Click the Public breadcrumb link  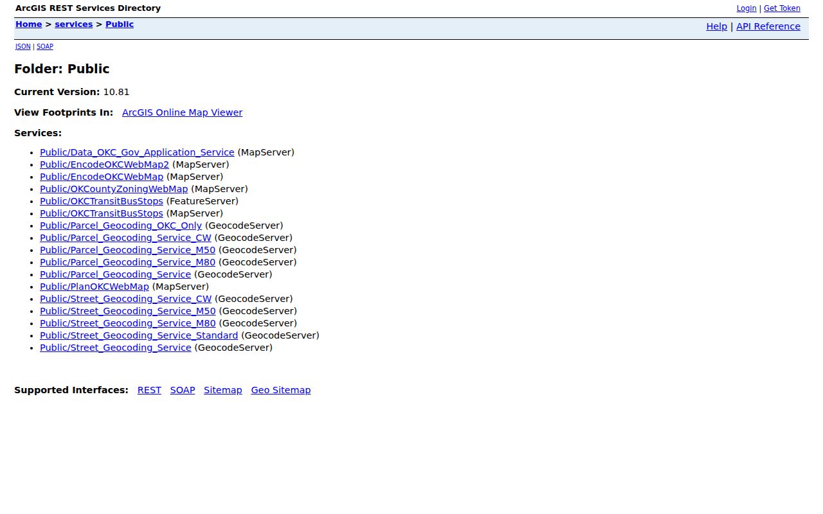pos(120,24)
